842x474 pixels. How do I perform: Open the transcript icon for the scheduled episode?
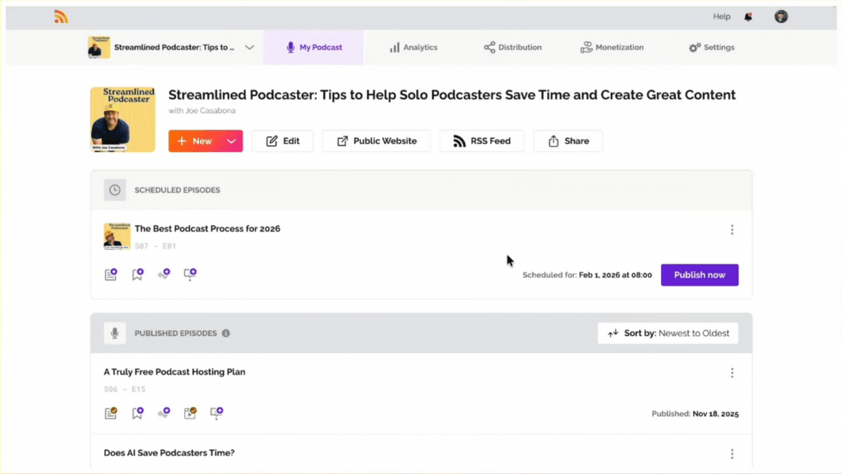pos(164,274)
